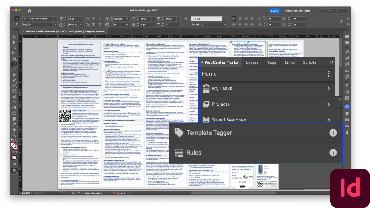The height and width of the screenshot is (208, 370).
Task: Select the Zoom tool magnifier
Action: tap(14, 135)
